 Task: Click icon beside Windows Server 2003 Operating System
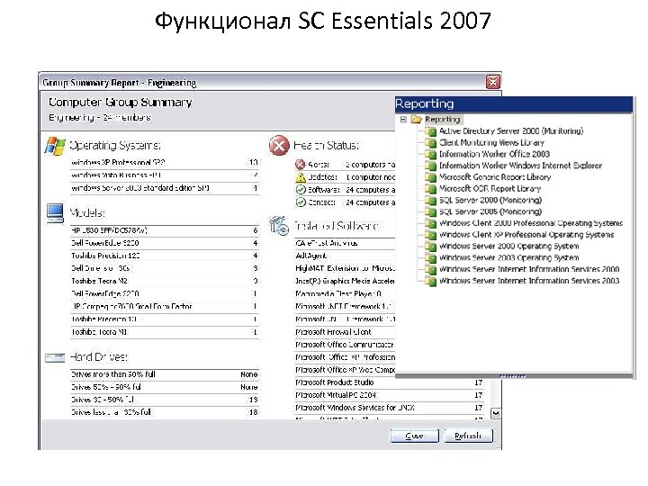(431, 258)
